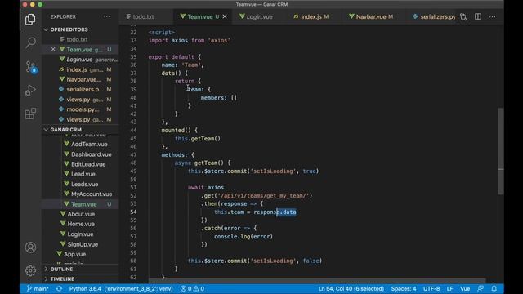Open SignUp.vue in file tree
523x294 pixels.
click(83, 244)
